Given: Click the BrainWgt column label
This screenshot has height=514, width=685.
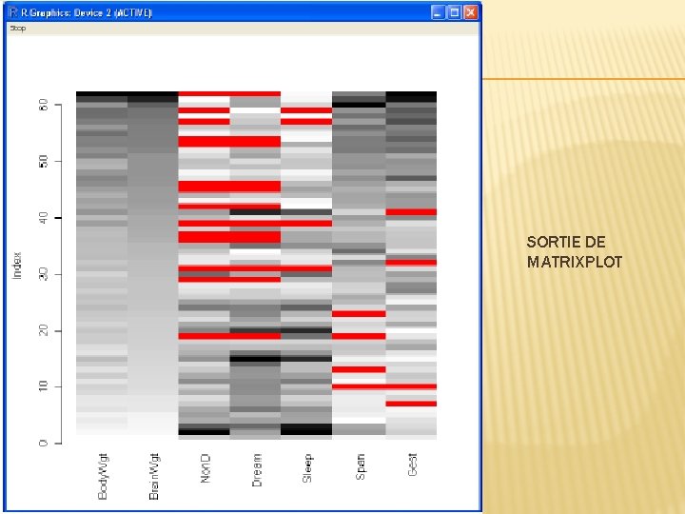Looking at the screenshot, I should click(x=154, y=477).
